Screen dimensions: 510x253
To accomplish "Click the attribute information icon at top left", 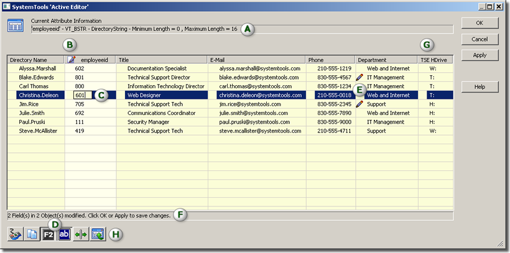I will coord(15,25).
